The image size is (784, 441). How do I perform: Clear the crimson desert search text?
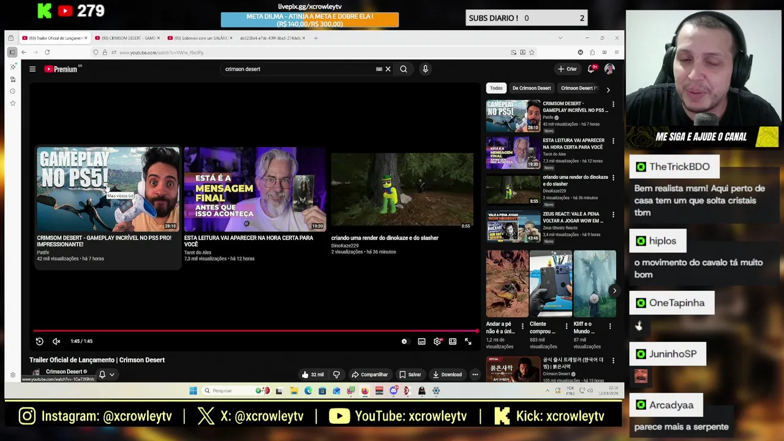pos(388,69)
